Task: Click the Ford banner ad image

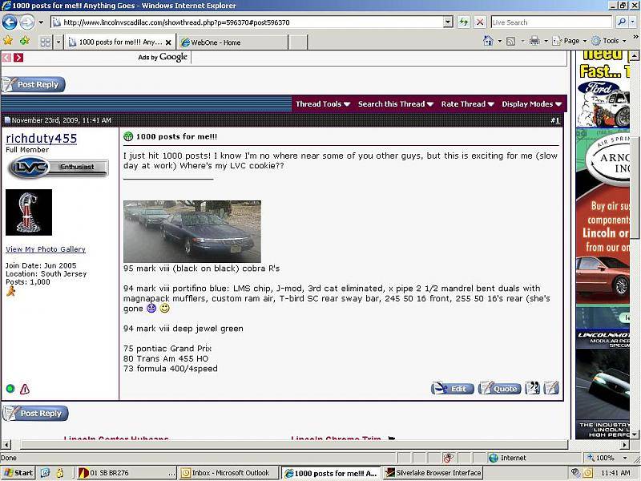Action: click(x=603, y=90)
